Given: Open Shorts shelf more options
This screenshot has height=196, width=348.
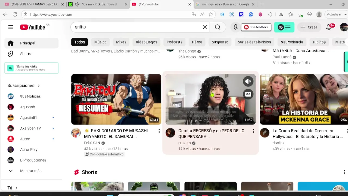Looking at the screenshot, I should tap(344, 172).
